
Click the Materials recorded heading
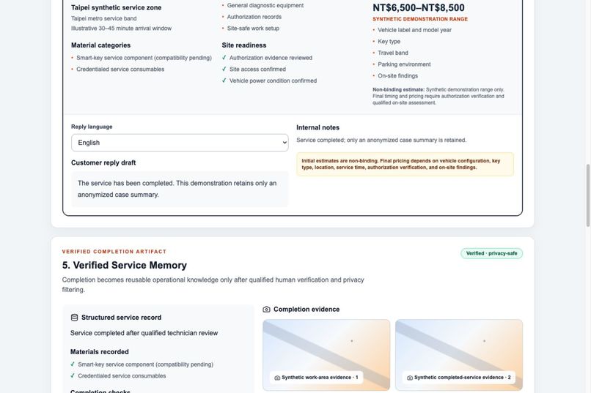click(x=100, y=351)
